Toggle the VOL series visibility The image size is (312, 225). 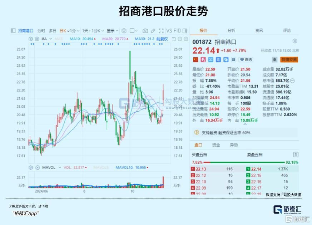[75, 168]
